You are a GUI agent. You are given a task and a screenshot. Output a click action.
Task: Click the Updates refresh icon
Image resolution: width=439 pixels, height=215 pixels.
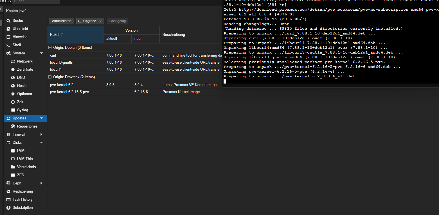coord(8,118)
